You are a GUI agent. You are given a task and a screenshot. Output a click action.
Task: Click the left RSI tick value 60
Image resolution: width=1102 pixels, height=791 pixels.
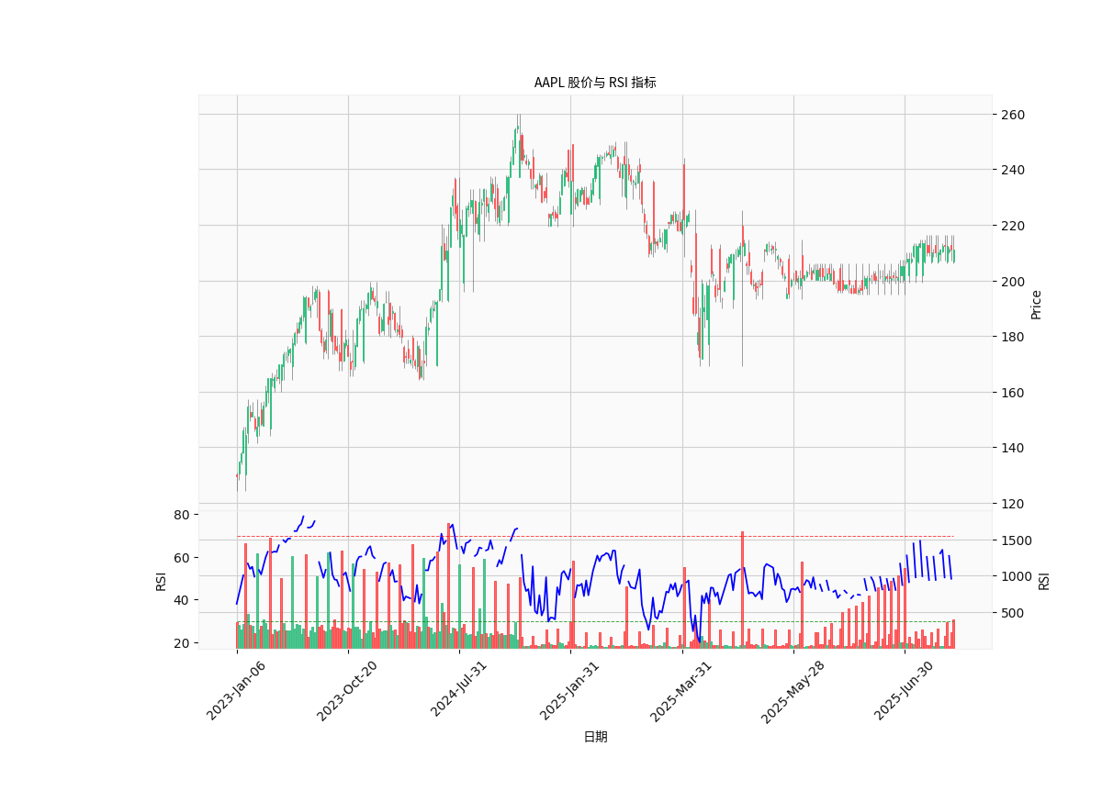pos(180,558)
